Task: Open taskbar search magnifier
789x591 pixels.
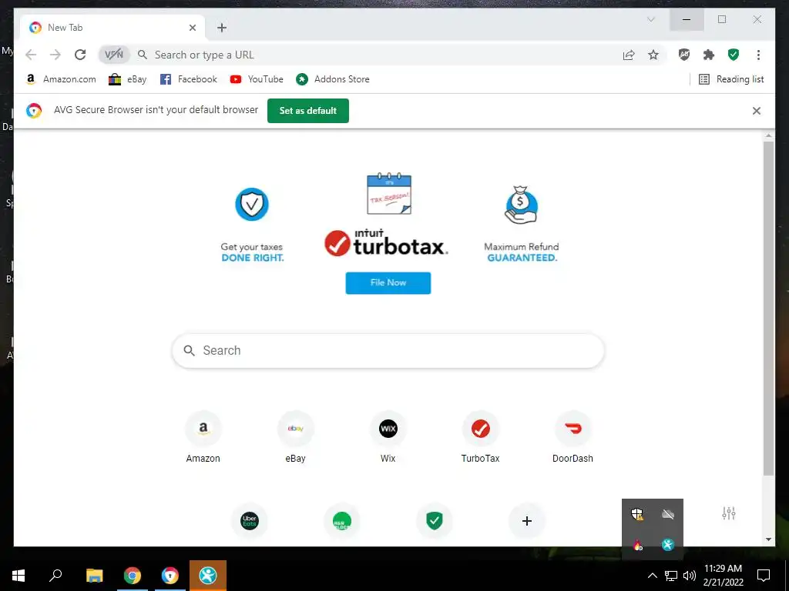Action: pos(55,576)
